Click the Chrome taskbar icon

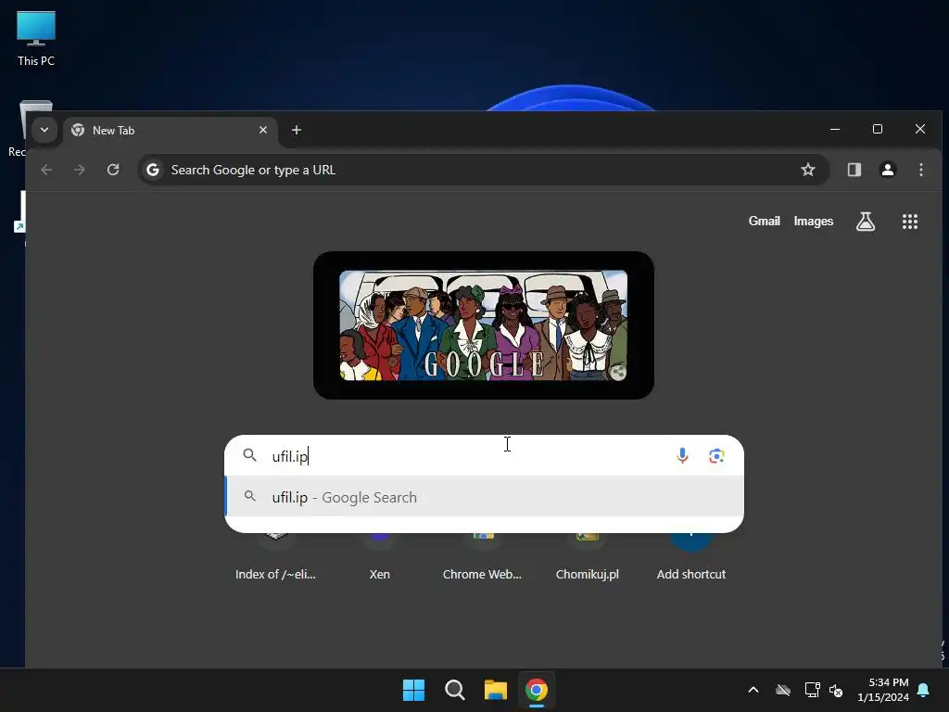(x=537, y=690)
